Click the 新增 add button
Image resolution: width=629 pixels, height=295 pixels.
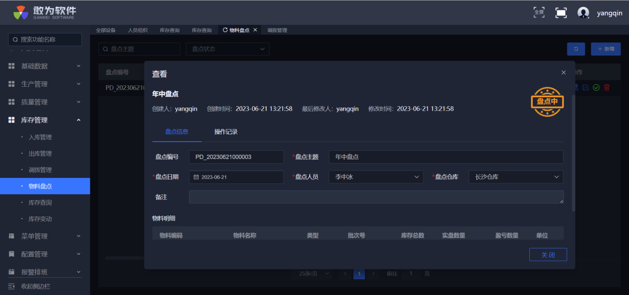tap(606, 49)
